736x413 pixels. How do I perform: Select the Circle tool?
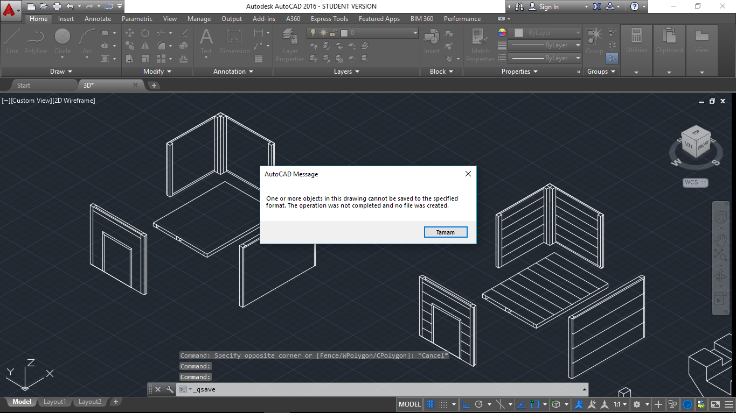(x=63, y=41)
